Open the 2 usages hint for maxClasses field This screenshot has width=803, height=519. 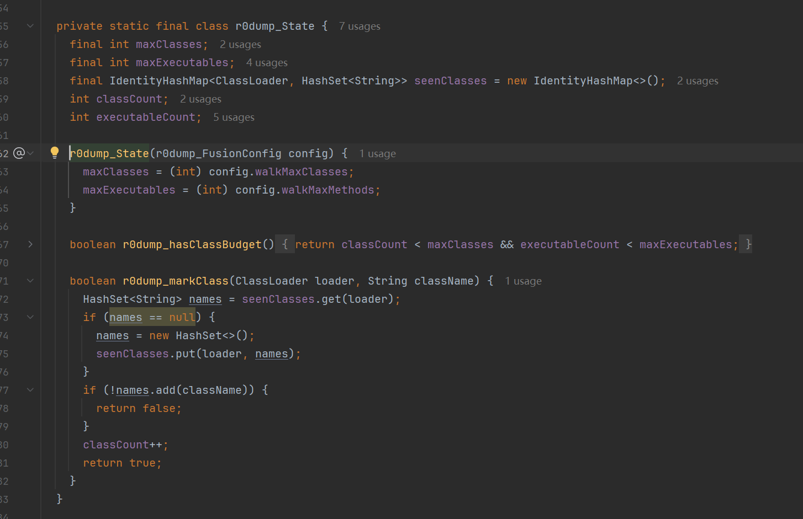240,45
